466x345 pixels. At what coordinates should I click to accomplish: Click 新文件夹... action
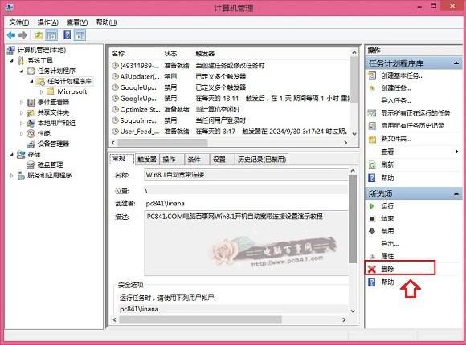pos(396,139)
